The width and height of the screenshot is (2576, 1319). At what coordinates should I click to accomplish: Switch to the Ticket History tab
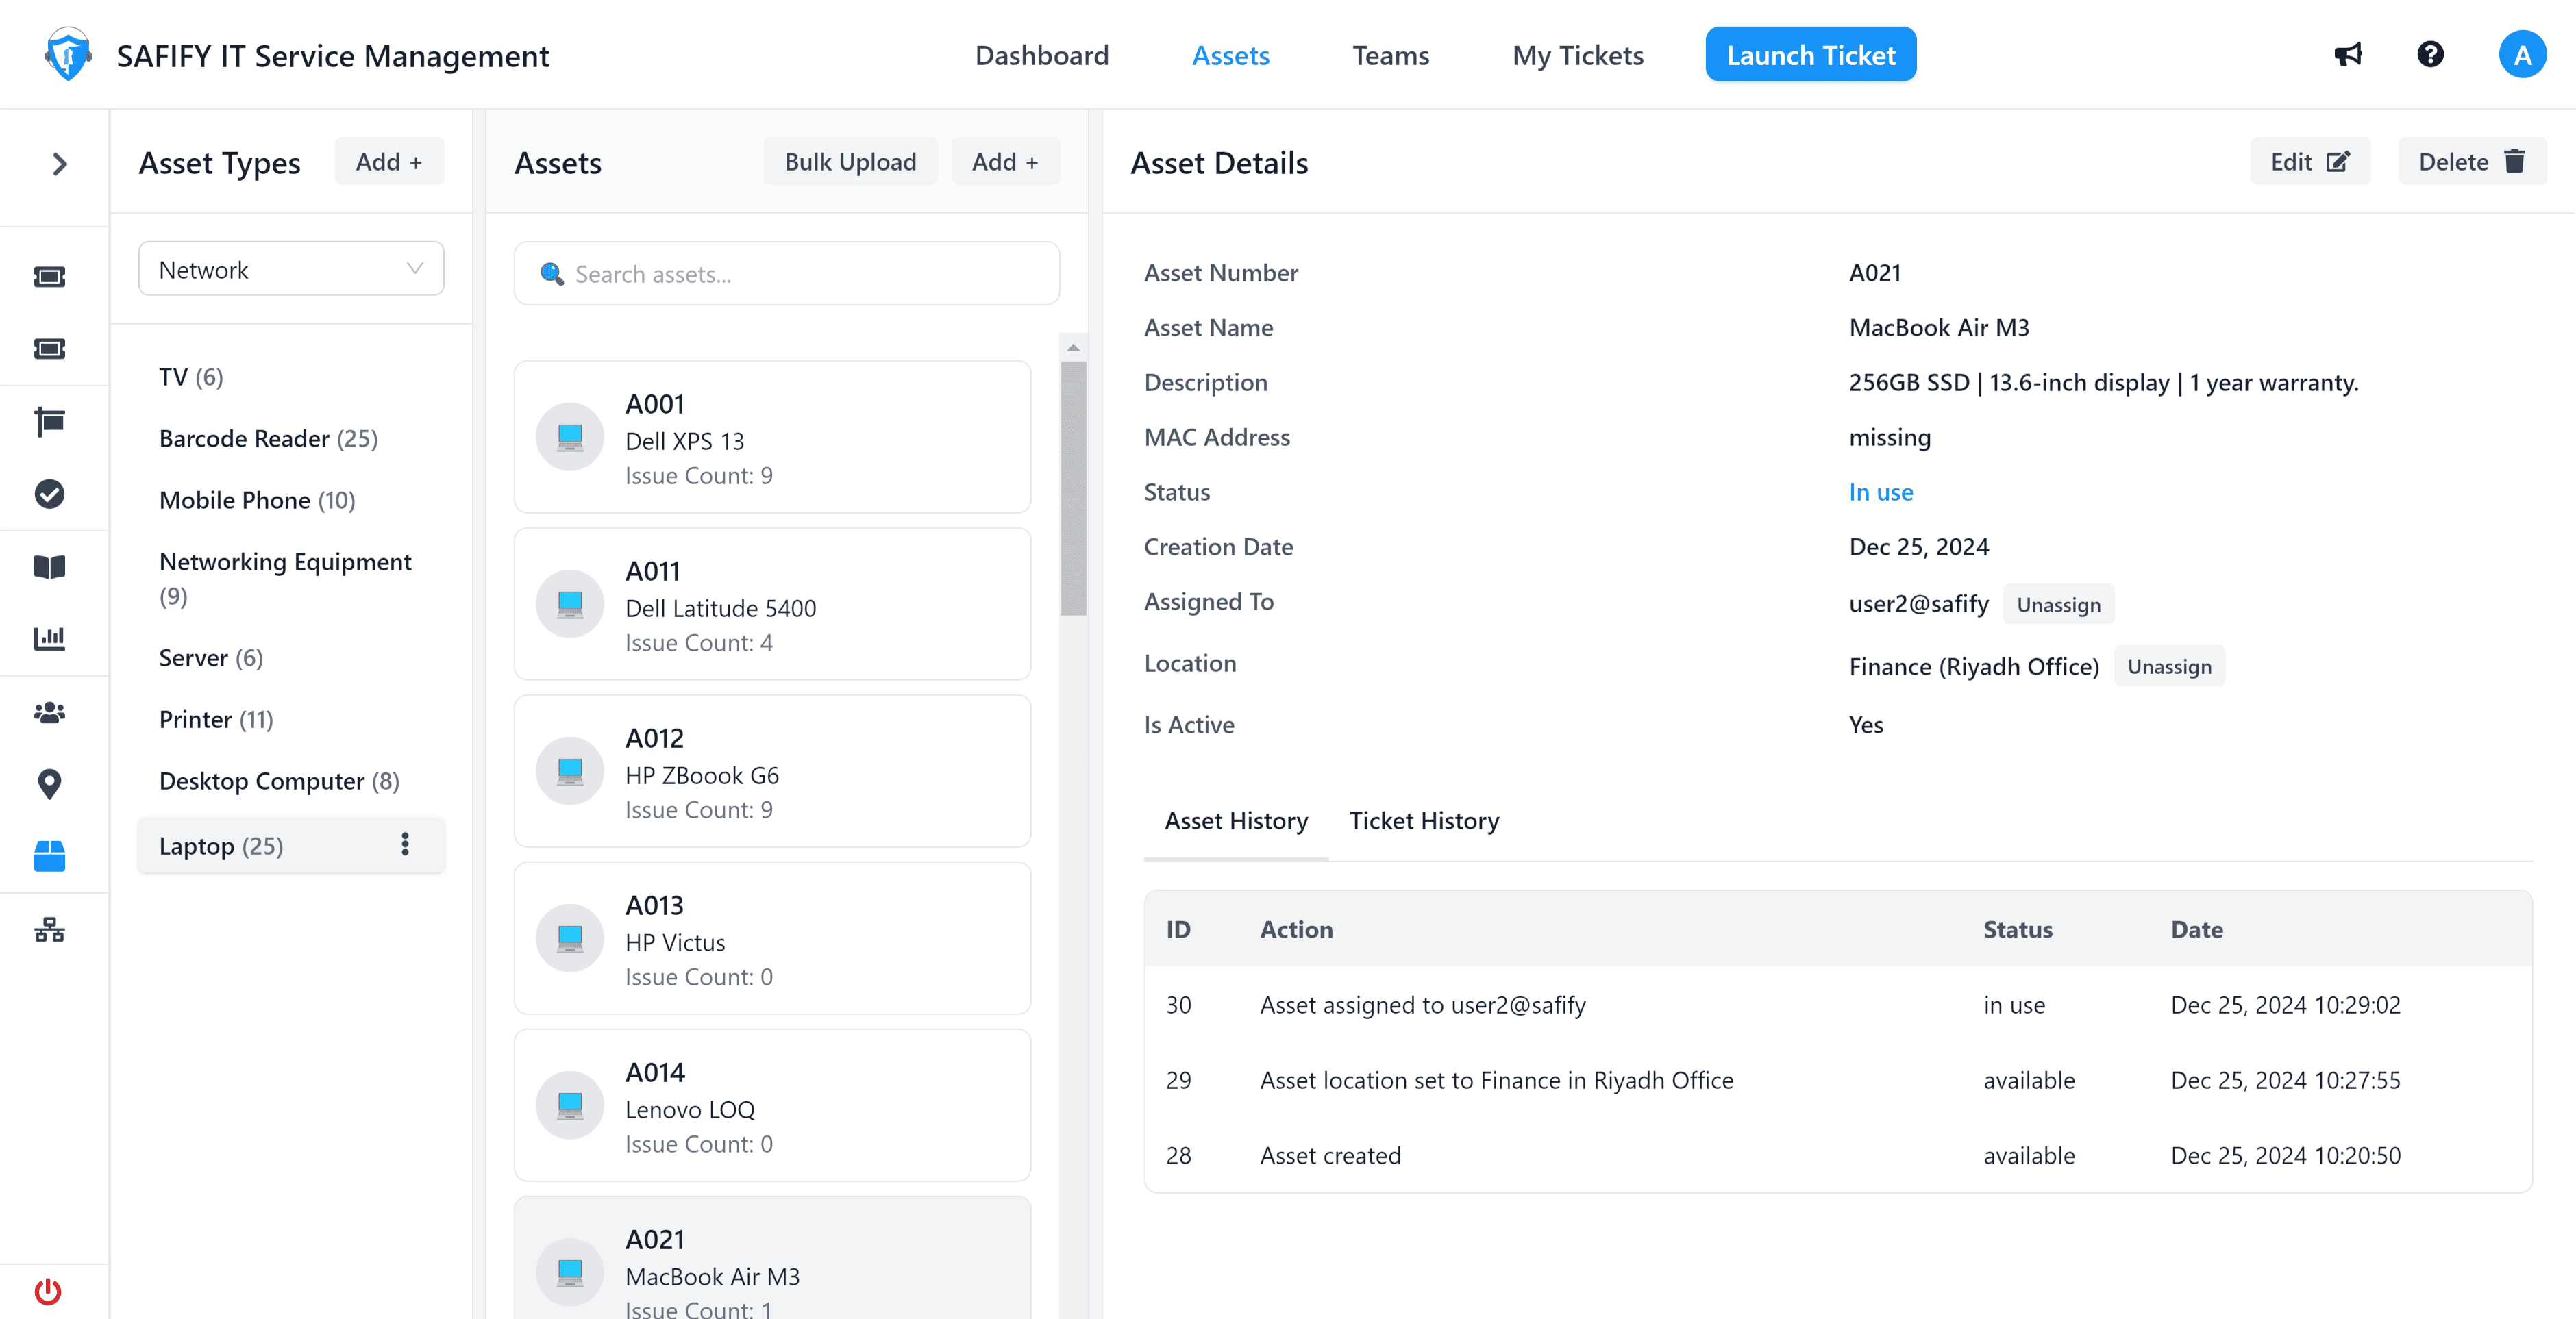click(1423, 821)
